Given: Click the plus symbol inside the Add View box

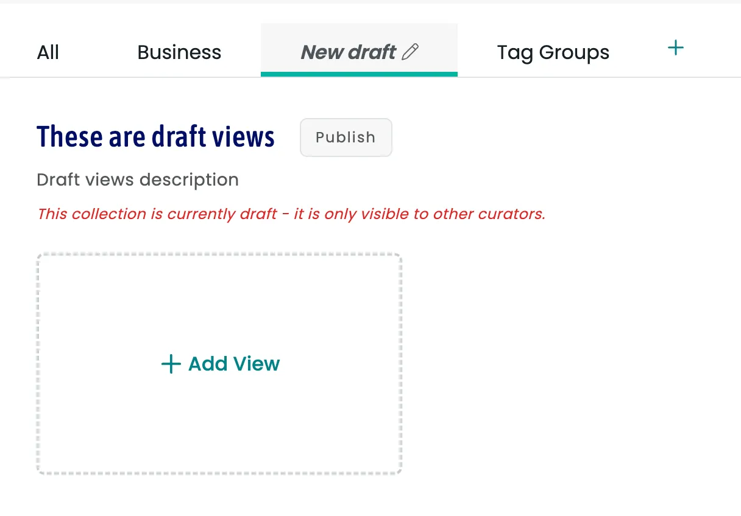Looking at the screenshot, I should [170, 364].
